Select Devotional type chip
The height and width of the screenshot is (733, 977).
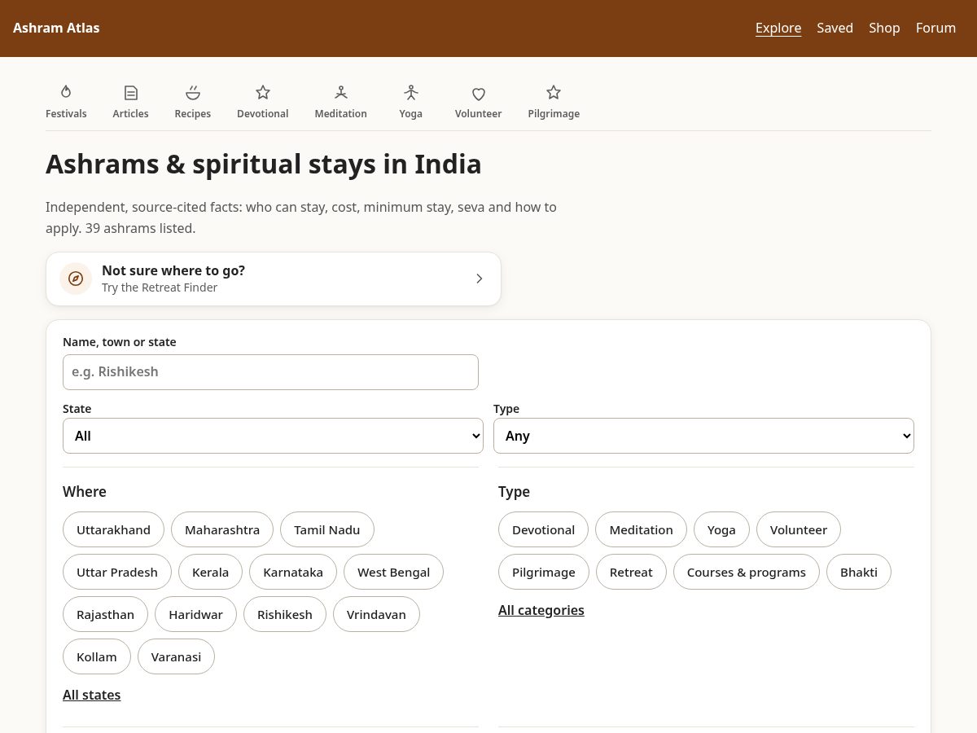543,529
